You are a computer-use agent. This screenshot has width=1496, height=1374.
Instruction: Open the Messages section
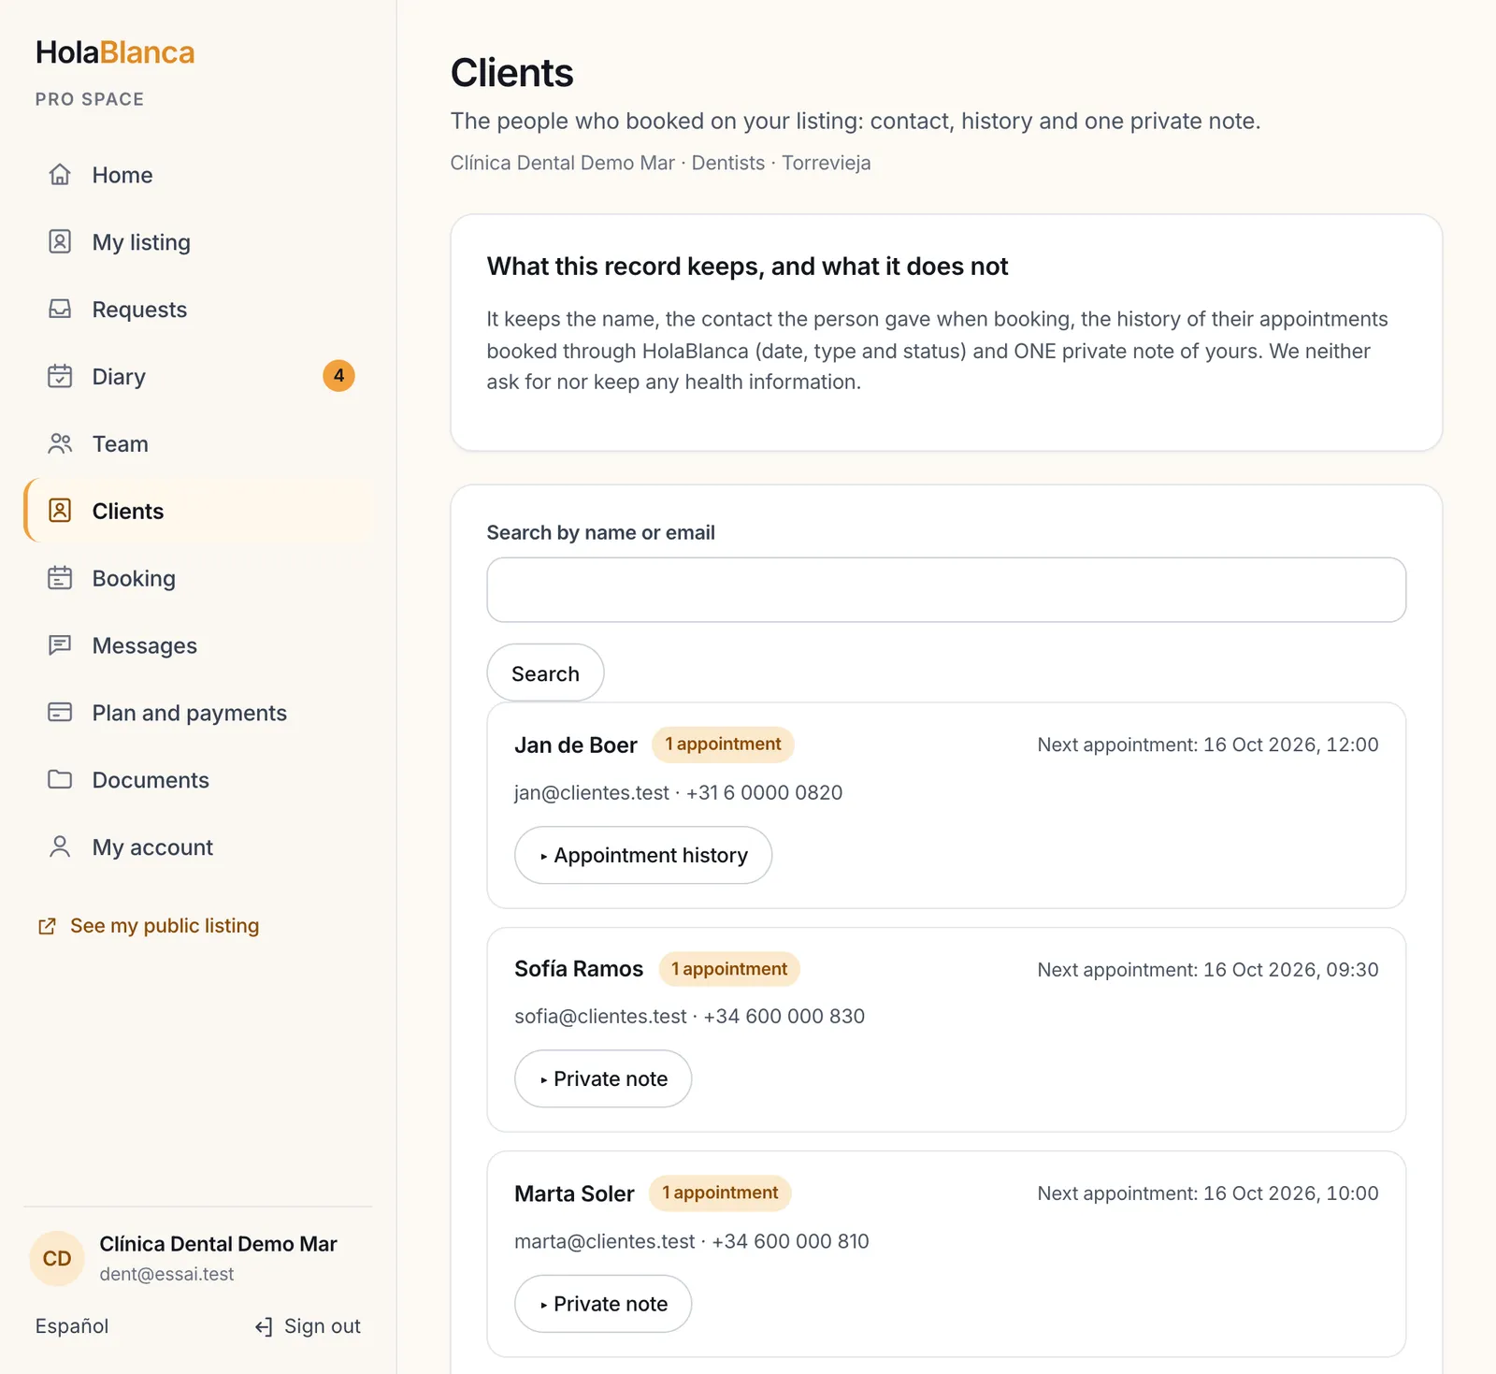tap(200, 645)
